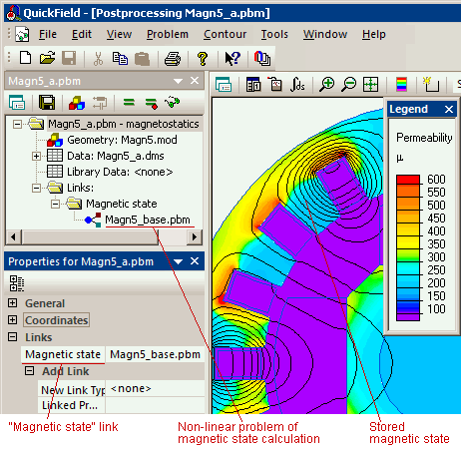Open the View menu
Viewport: 461px width, 449px height.
[x=119, y=34]
